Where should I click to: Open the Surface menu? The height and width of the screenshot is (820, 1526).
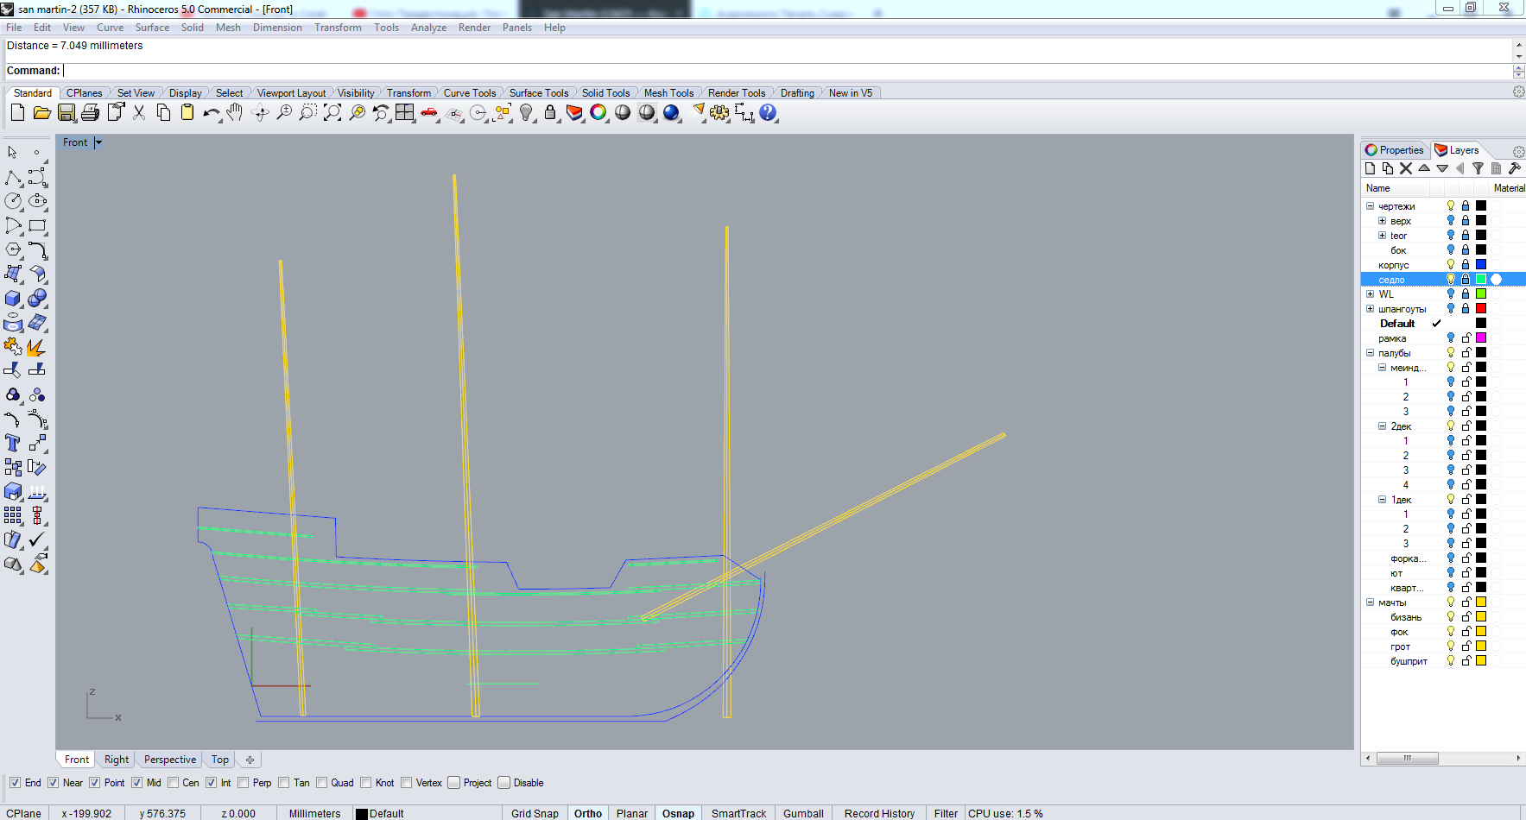152,28
